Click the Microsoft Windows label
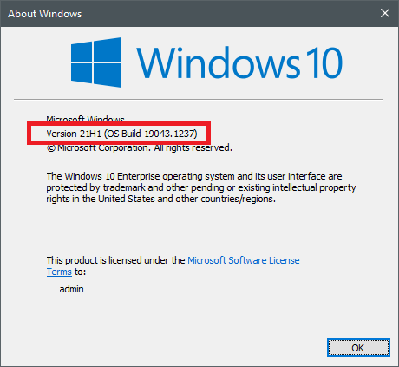The height and width of the screenshot is (367, 399). pos(86,119)
